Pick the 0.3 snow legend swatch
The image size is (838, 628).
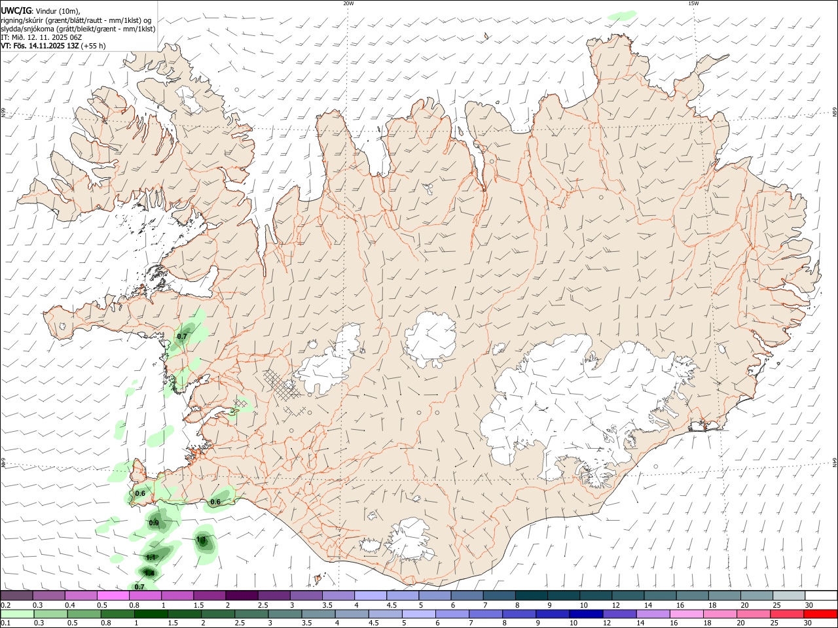(48, 595)
